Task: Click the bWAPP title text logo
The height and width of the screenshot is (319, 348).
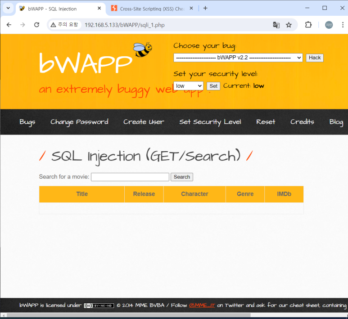Action: (86, 63)
